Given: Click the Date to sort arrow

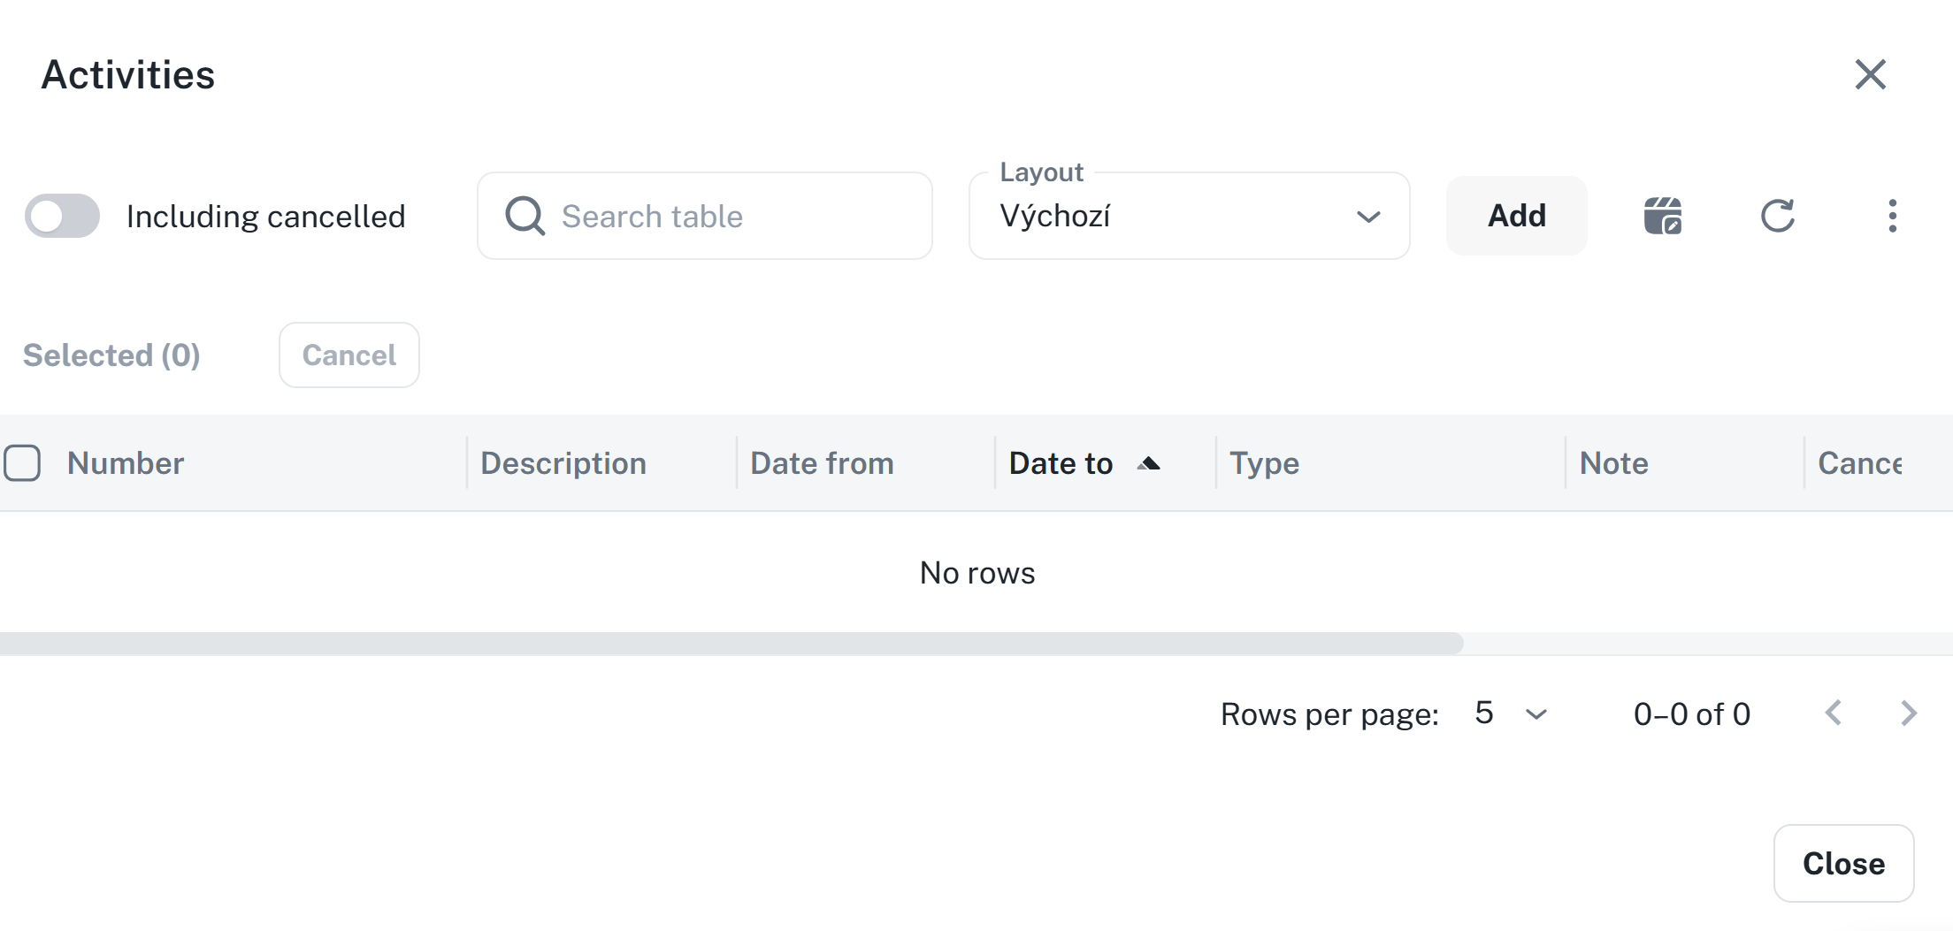Looking at the screenshot, I should click(1148, 463).
